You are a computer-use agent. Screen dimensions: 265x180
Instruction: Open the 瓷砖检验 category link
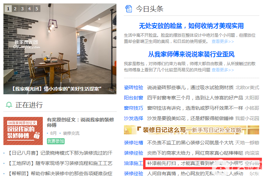tap(134, 87)
